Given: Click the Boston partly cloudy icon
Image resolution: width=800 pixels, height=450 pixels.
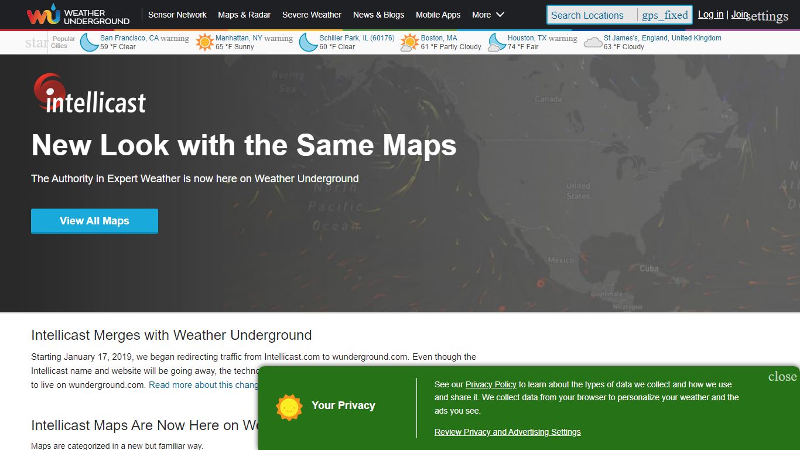Looking at the screenshot, I should (409, 42).
